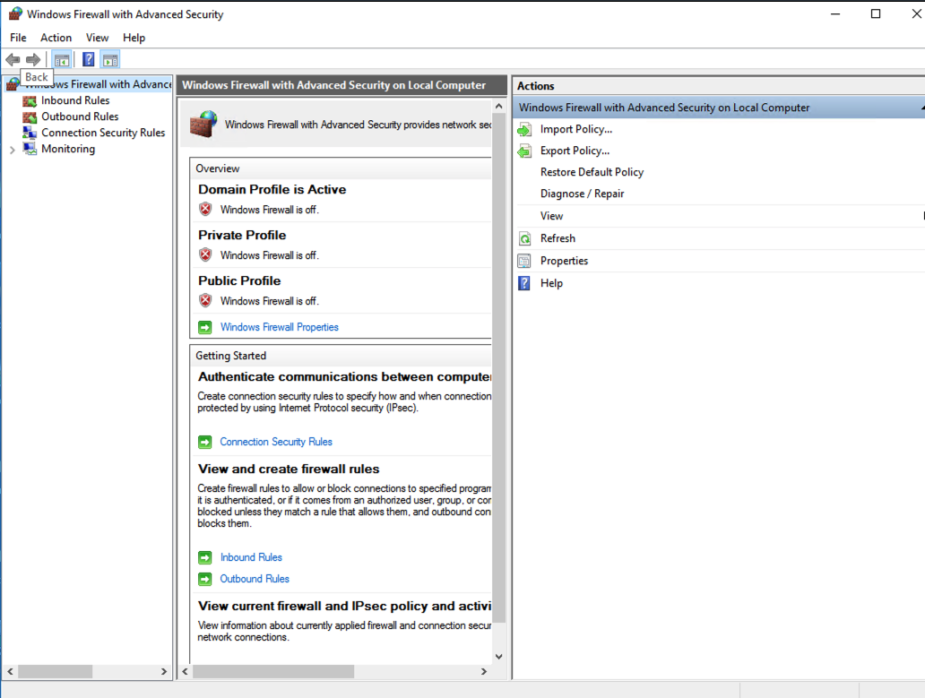Click the red shield icon under Public Profile
Viewport: 925px width, 698px height.
[x=205, y=300]
